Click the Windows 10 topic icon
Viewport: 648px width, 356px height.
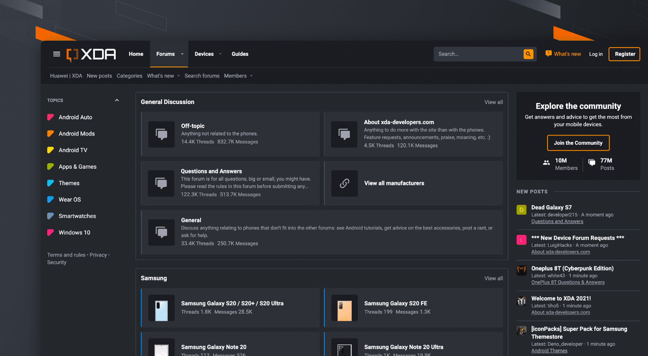click(50, 233)
